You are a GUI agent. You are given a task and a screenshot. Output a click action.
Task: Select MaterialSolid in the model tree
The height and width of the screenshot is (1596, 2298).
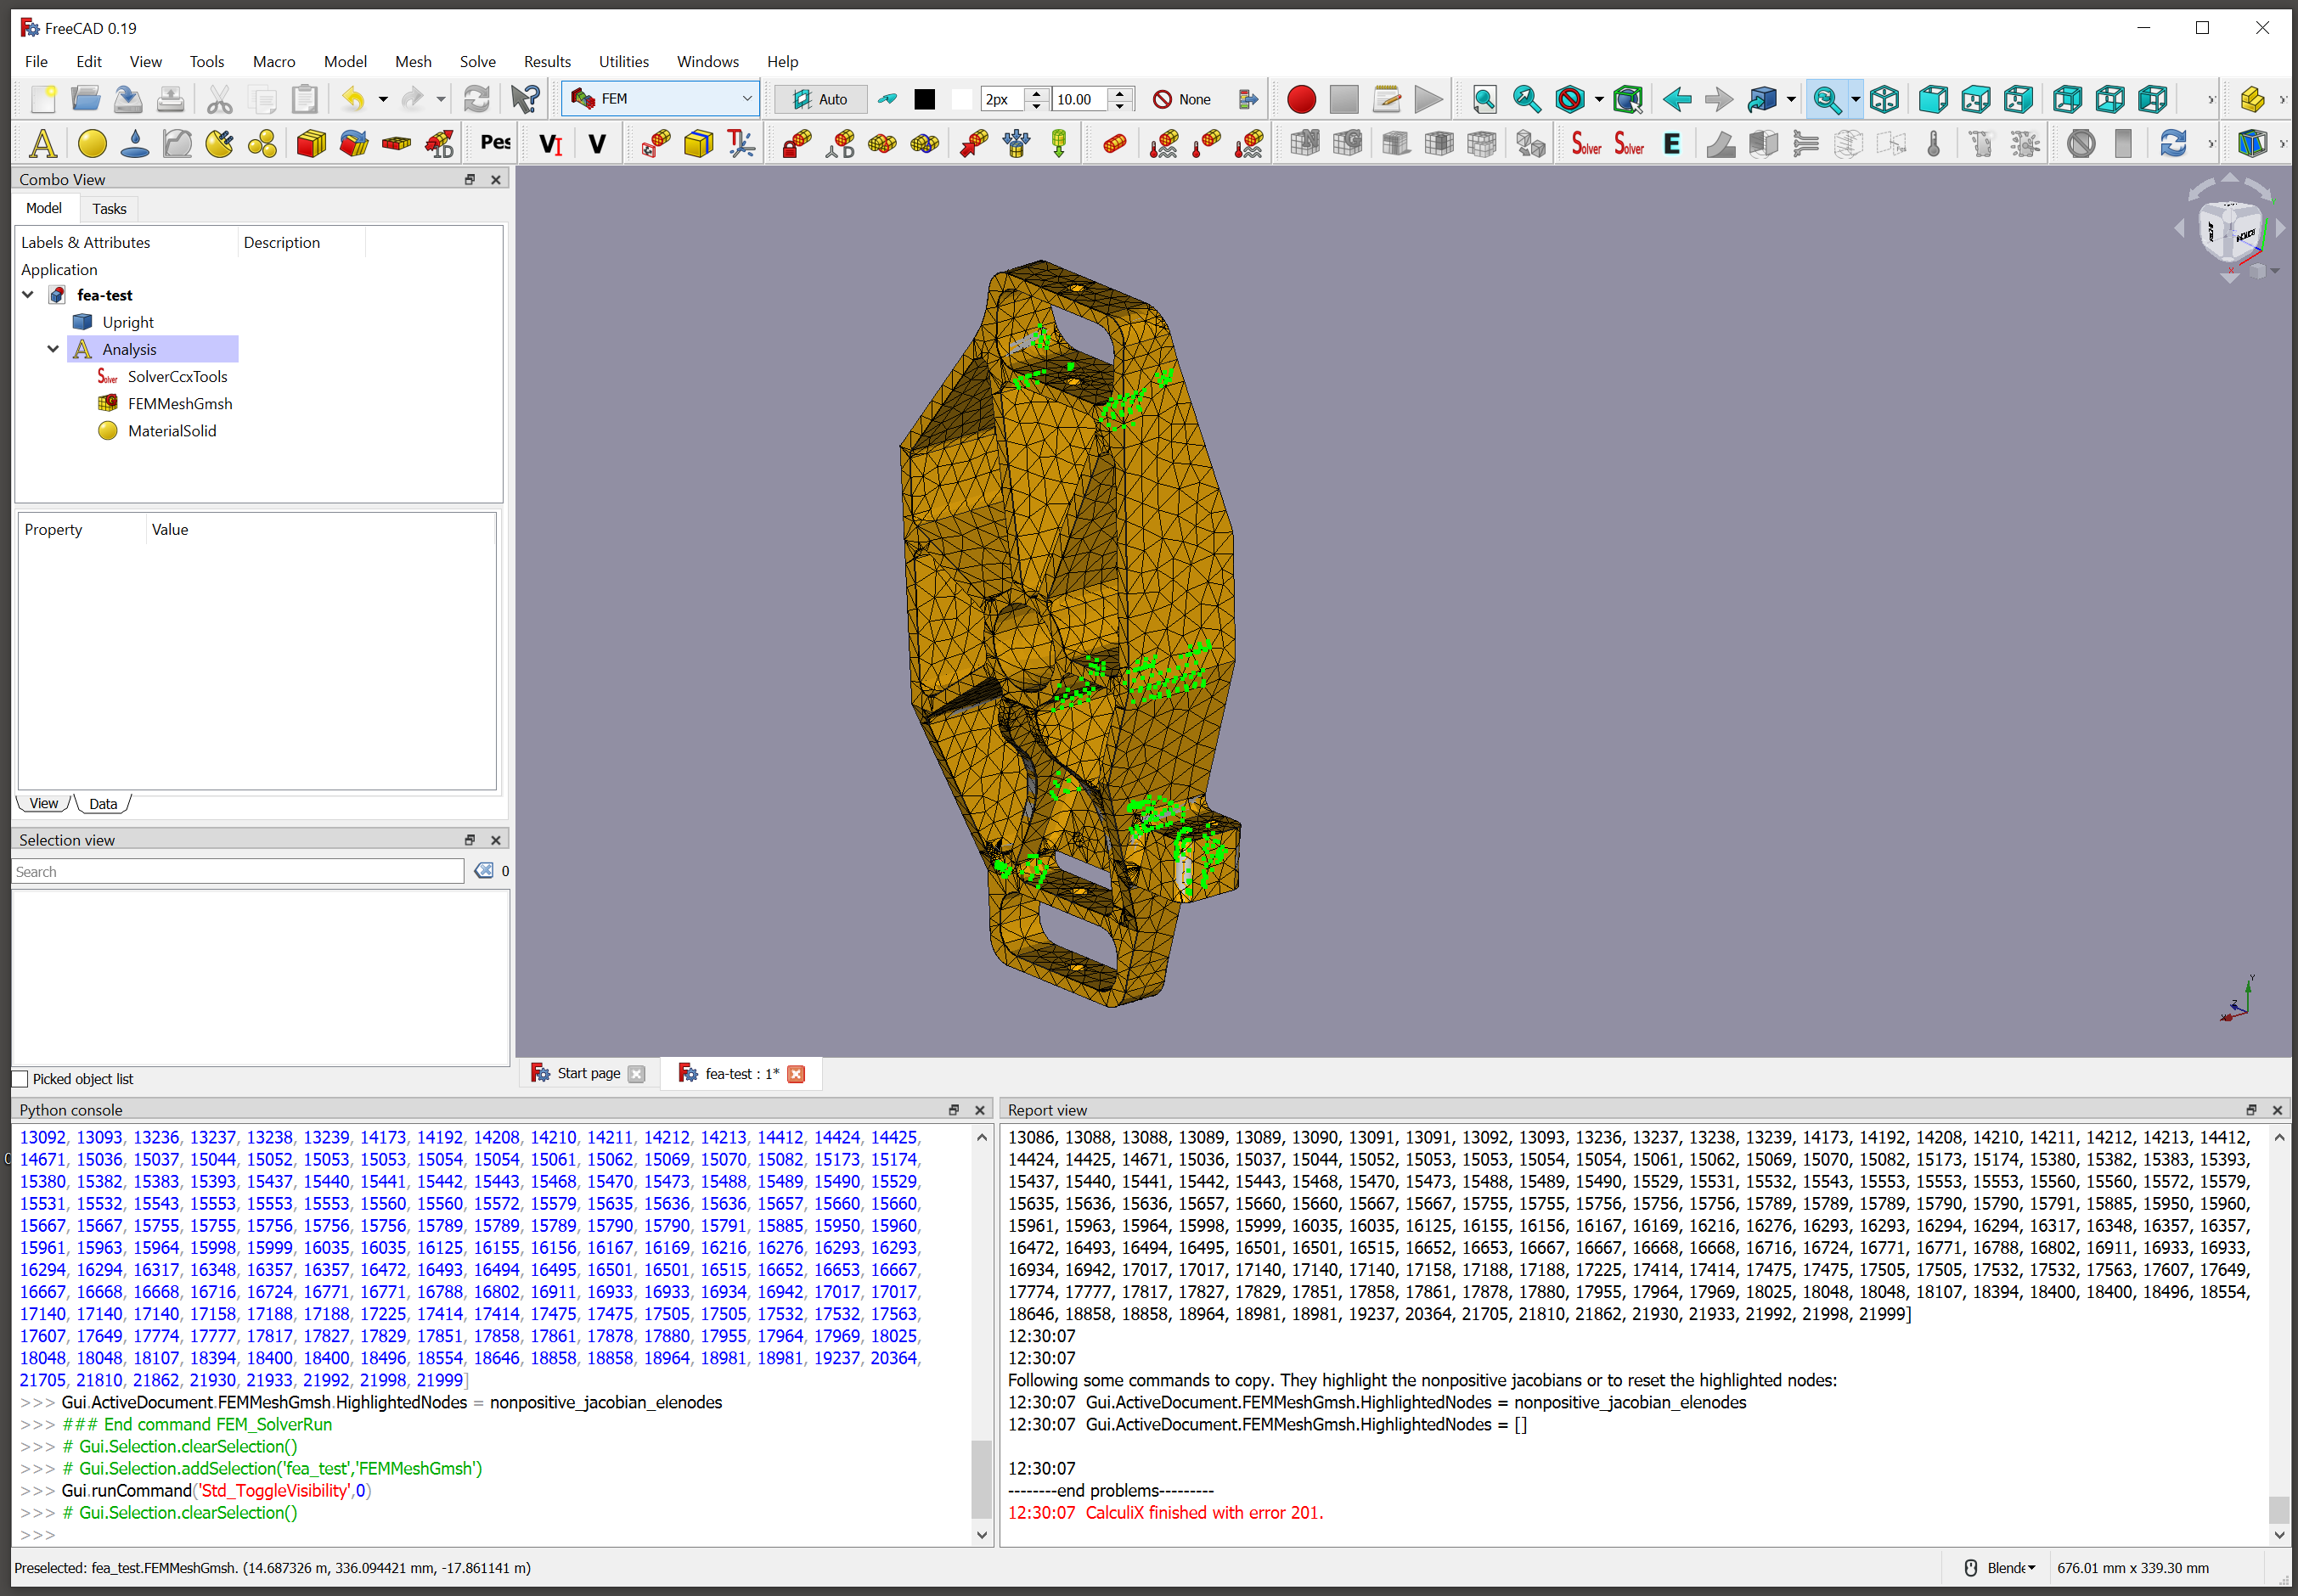[x=171, y=431]
